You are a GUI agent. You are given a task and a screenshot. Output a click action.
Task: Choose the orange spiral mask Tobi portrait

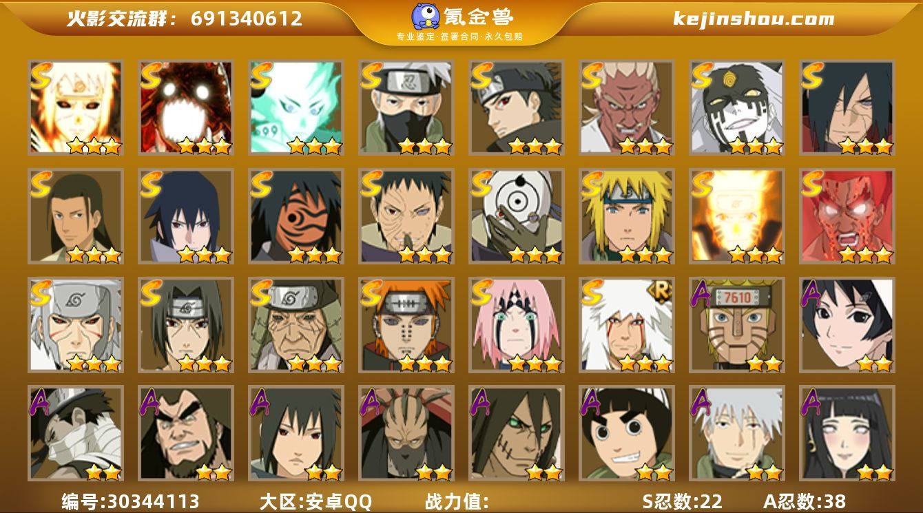(295, 216)
